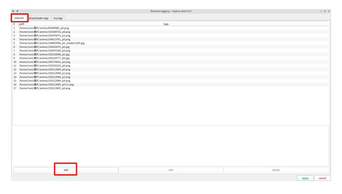The width and height of the screenshot is (342, 194).
Task: Sort by the tags column header
Action: tap(246, 24)
